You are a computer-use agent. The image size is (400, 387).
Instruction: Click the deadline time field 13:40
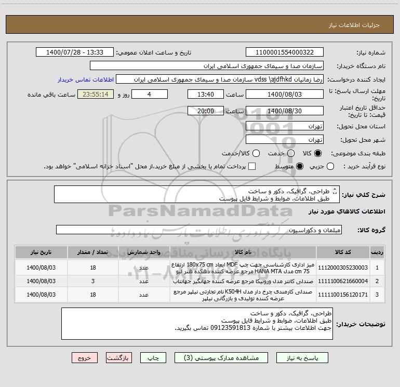coord(206,94)
